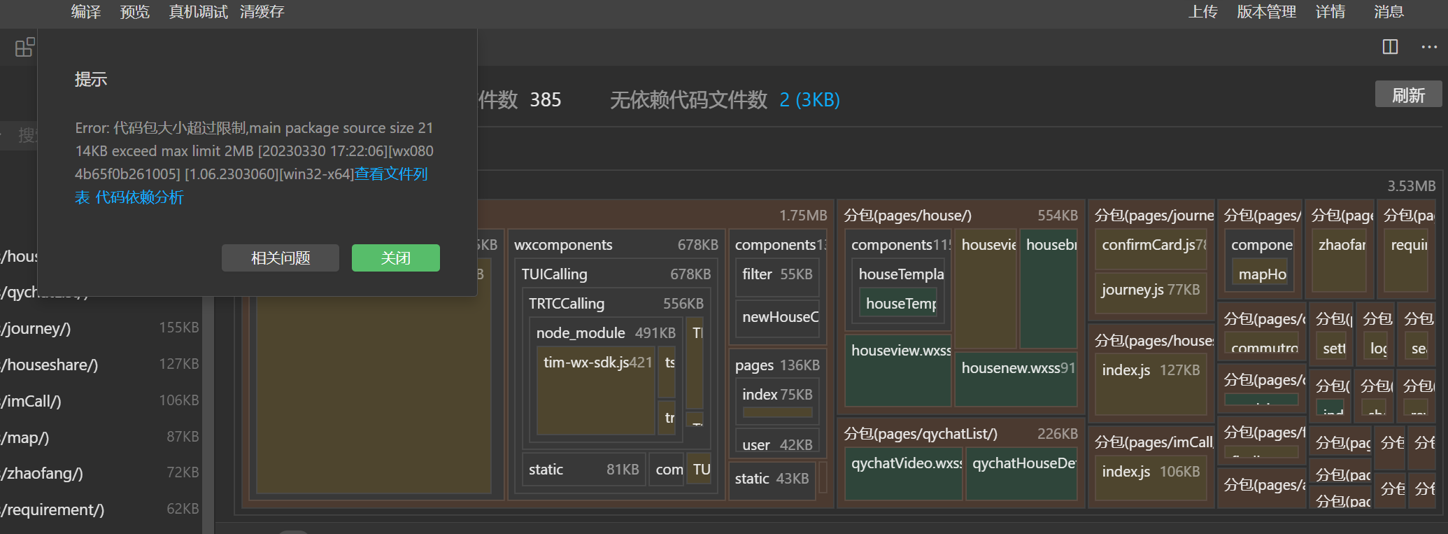The image size is (1448, 534).
Task: Select the /map/ 87KB row
Action: click(100, 437)
